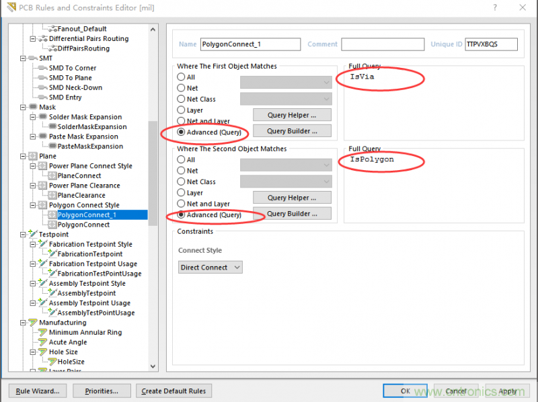Click the Minimum Annular Ring rule icon
This screenshot has width=538, height=402.
coord(42,332)
